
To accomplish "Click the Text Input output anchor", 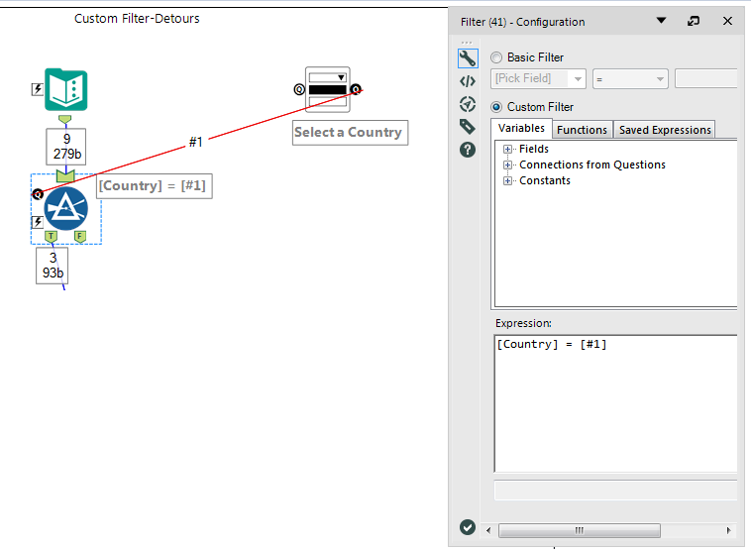I will pos(65,119).
